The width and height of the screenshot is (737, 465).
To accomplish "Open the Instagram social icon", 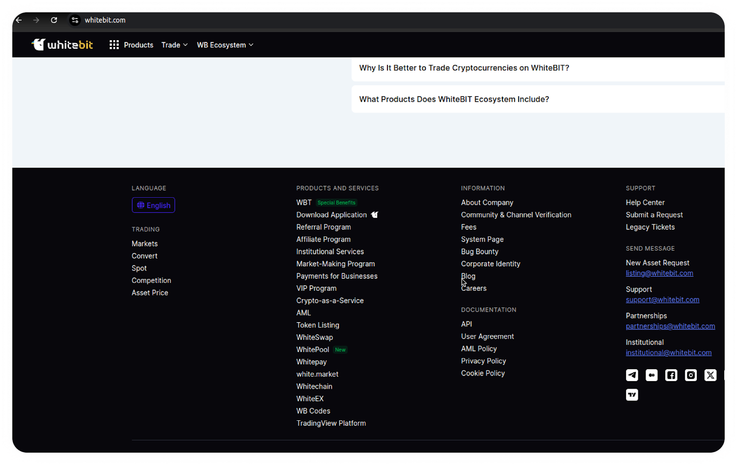I will (x=691, y=375).
